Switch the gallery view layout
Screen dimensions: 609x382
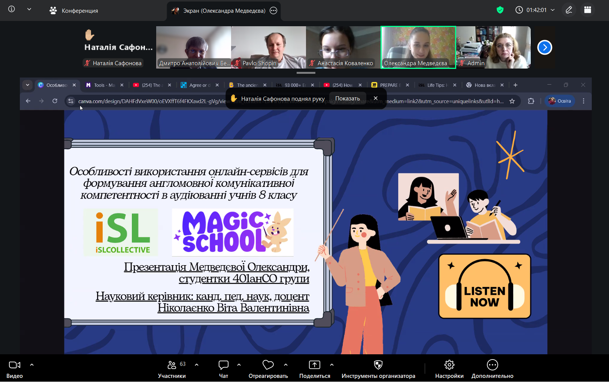point(588,10)
